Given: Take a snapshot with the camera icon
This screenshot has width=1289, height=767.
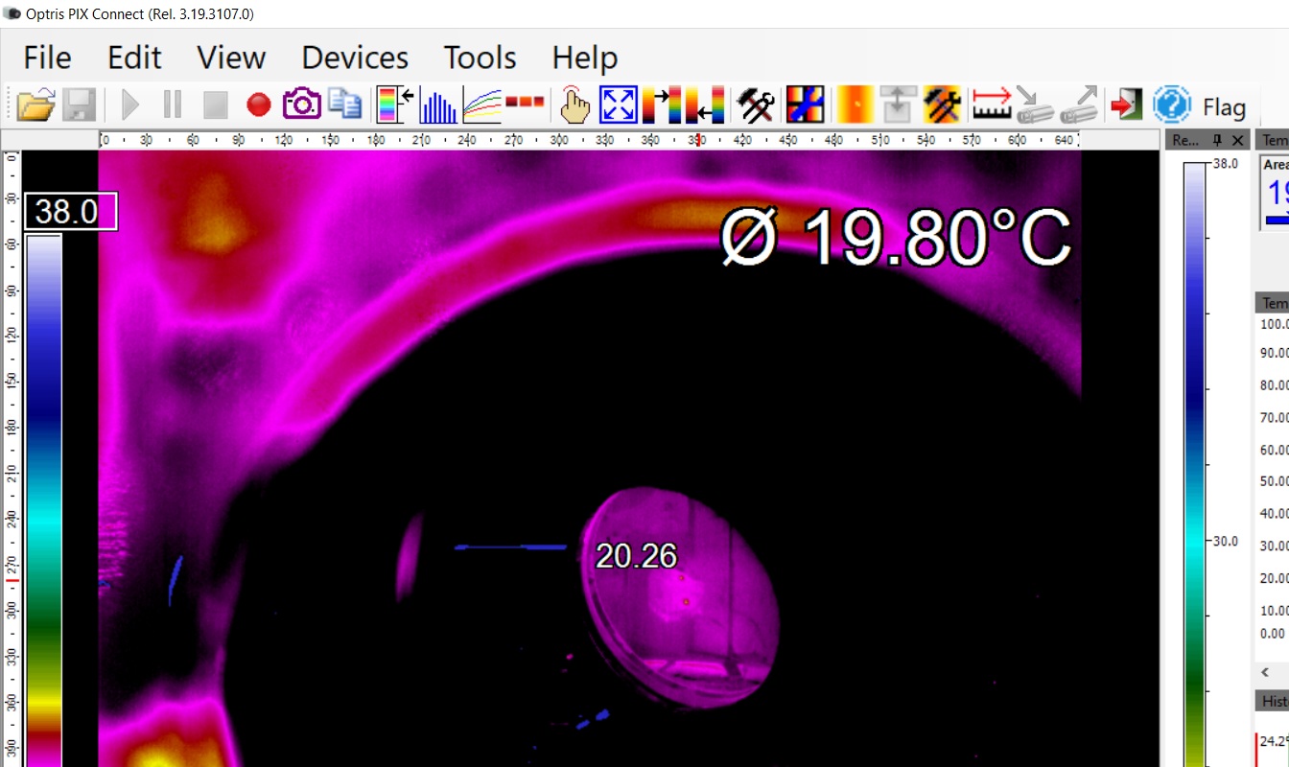Looking at the screenshot, I should [x=301, y=105].
